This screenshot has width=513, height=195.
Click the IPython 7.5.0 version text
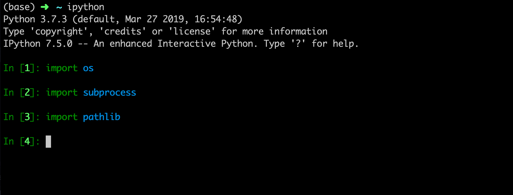point(38,44)
